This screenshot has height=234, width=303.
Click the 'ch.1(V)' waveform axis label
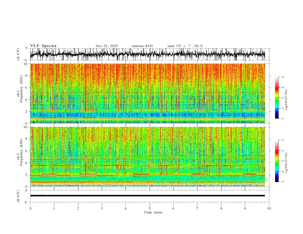click(x=18, y=54)
